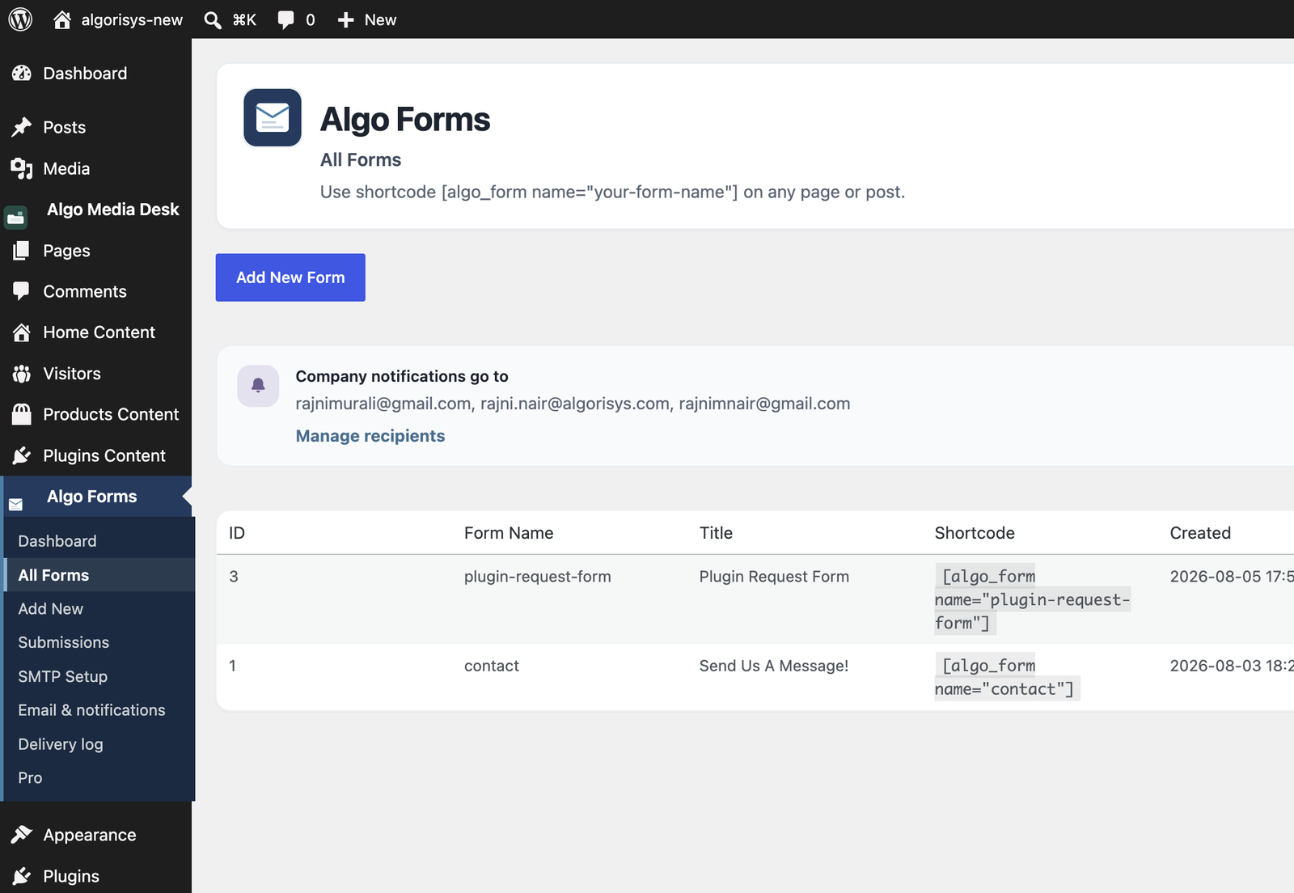Click the Algo Forms page heading
This screenshot has height=893, width=1294.
(x=405, y=120)
